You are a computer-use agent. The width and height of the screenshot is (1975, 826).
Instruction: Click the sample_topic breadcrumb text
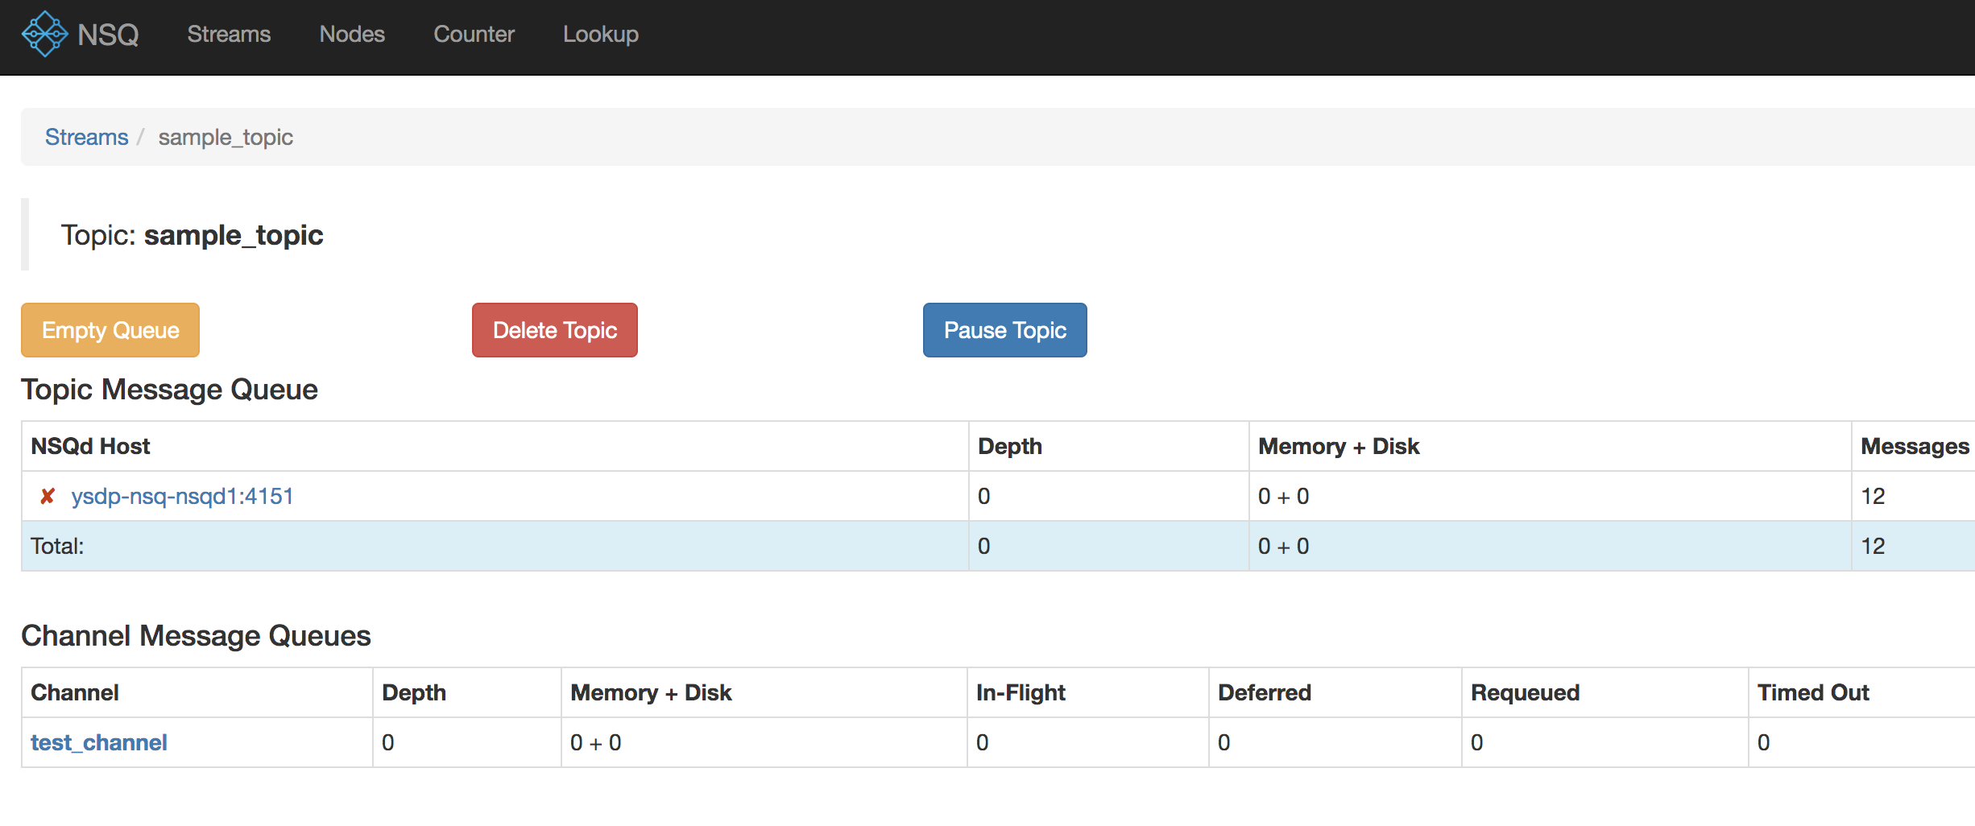[226, 138]
